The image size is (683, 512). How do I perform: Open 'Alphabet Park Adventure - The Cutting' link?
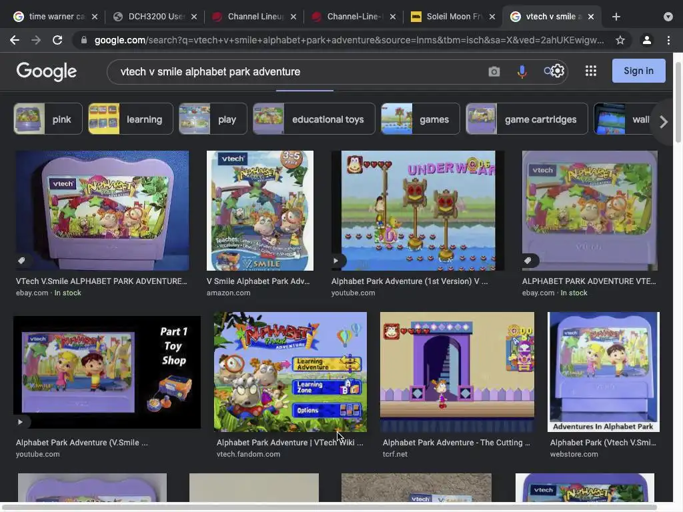[x=456, y=443]
